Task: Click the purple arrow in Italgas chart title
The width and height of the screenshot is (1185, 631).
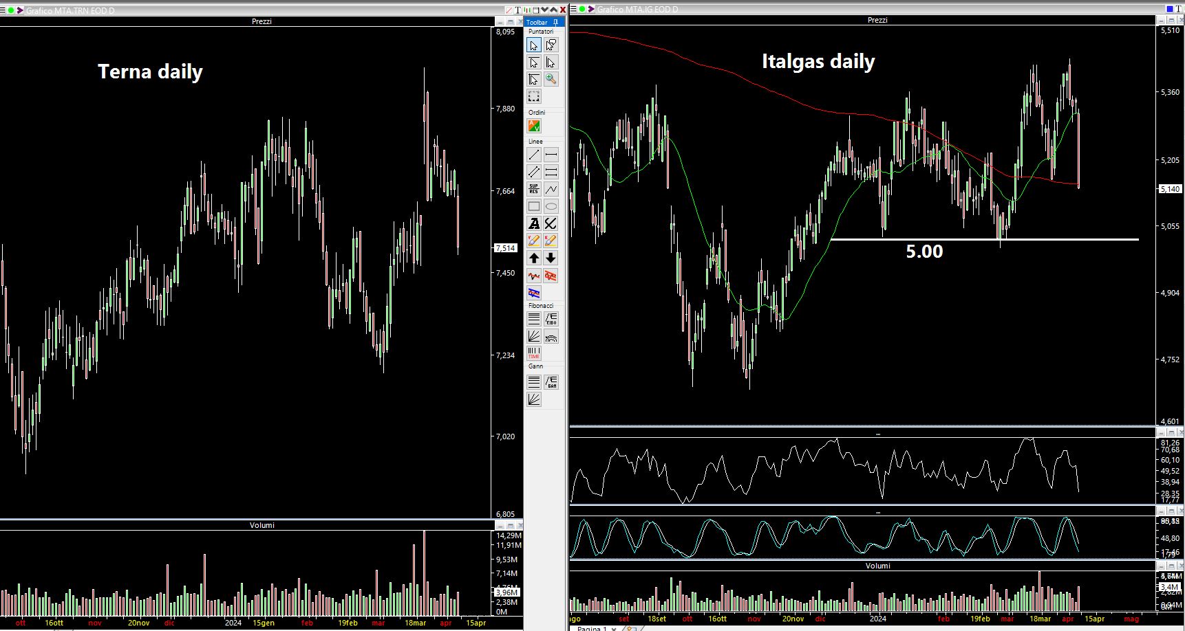Action: [x=592, y=9]
